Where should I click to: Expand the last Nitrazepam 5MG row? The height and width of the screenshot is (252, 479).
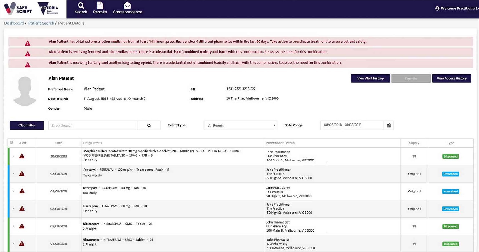click(13, 244)
